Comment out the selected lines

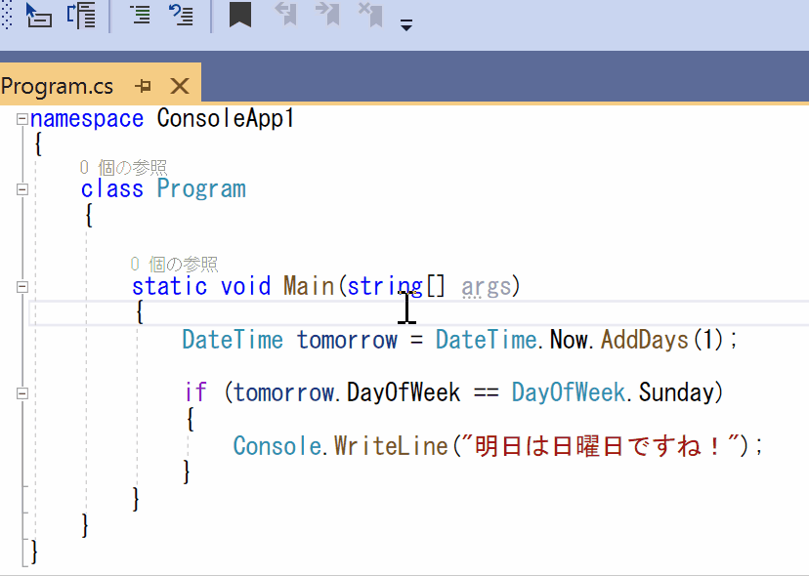(x=140, y=15)
